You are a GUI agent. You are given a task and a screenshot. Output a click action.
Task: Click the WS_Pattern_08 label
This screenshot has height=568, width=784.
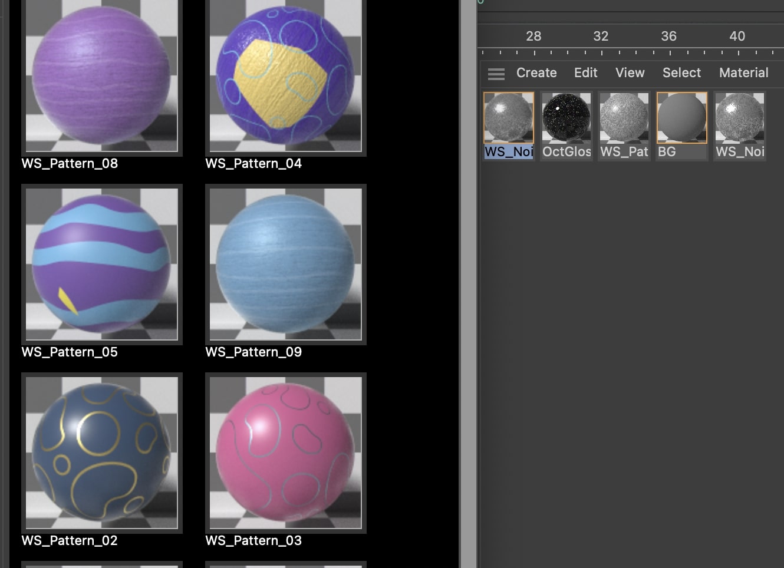click(x=70, y=163)
